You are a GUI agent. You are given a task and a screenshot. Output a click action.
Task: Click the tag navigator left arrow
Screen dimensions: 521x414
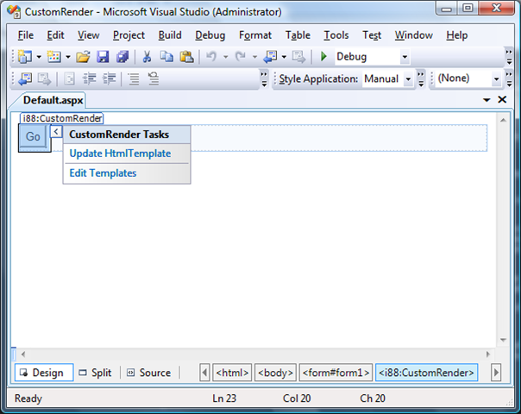click(204, 373)
